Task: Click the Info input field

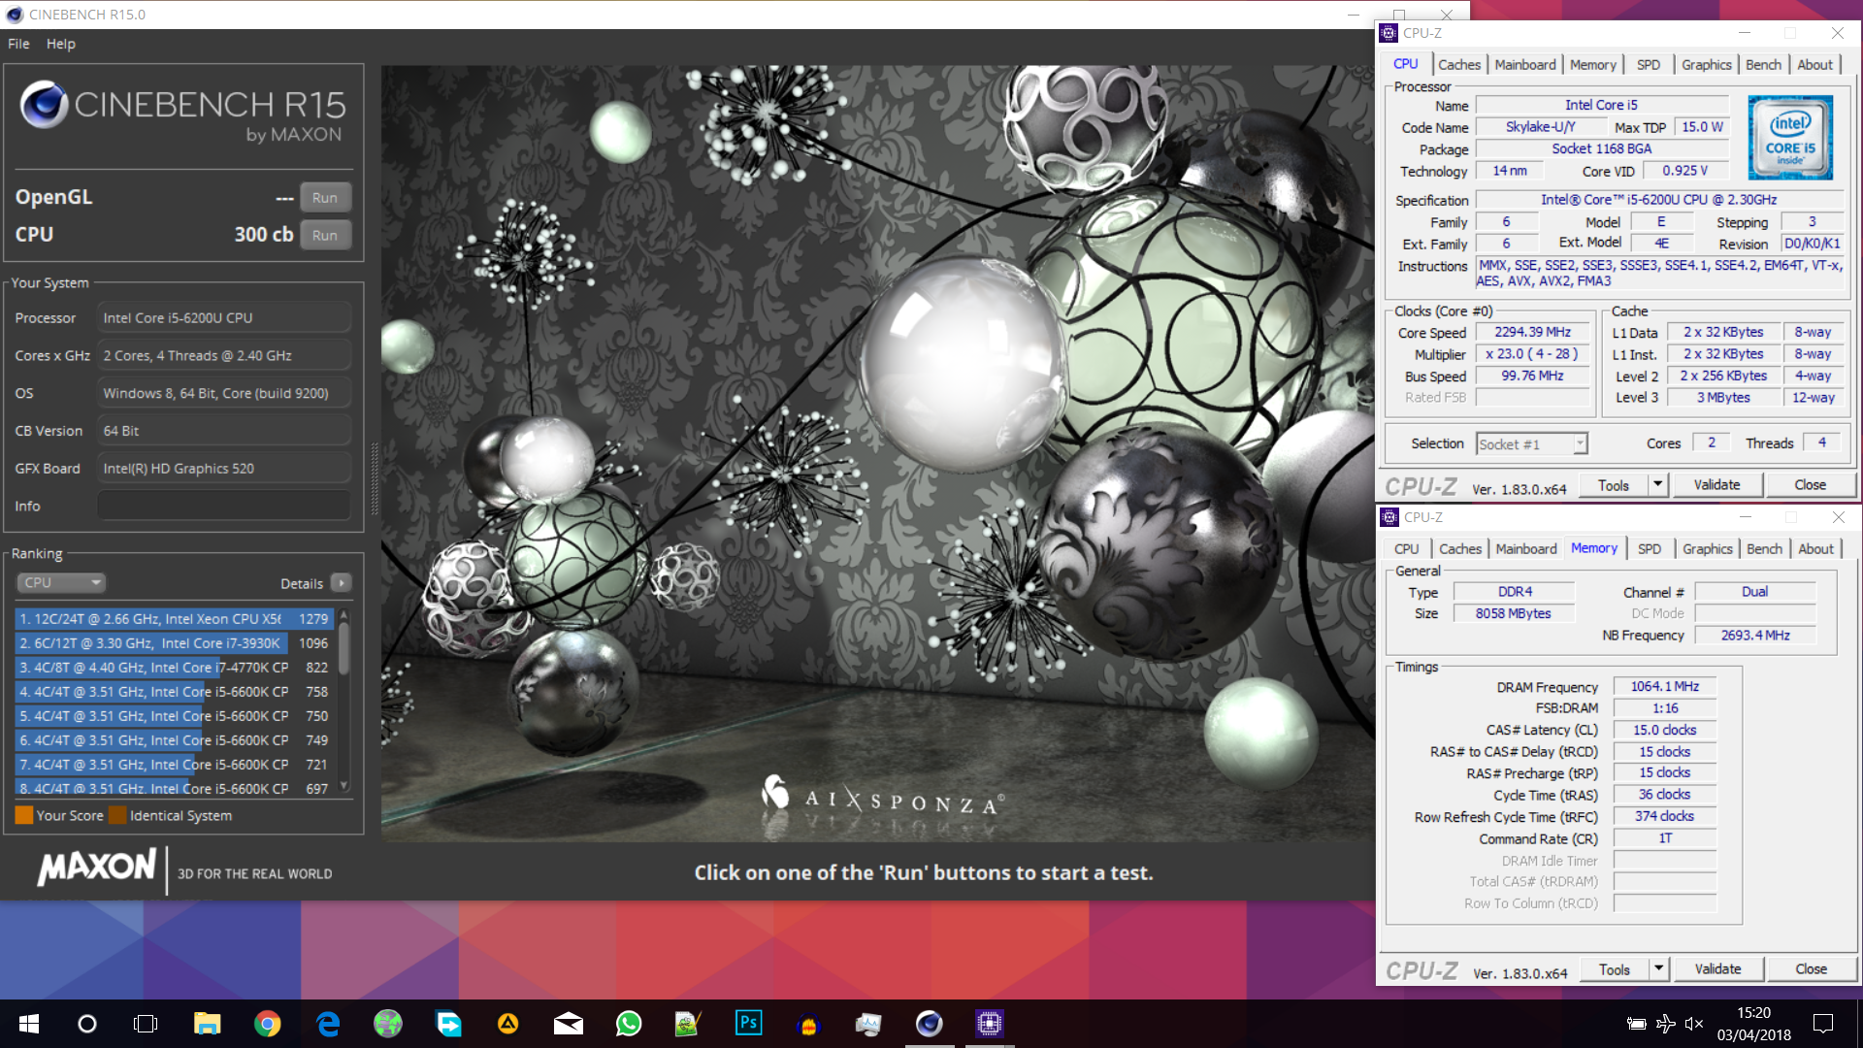Action: pos(224,506)
